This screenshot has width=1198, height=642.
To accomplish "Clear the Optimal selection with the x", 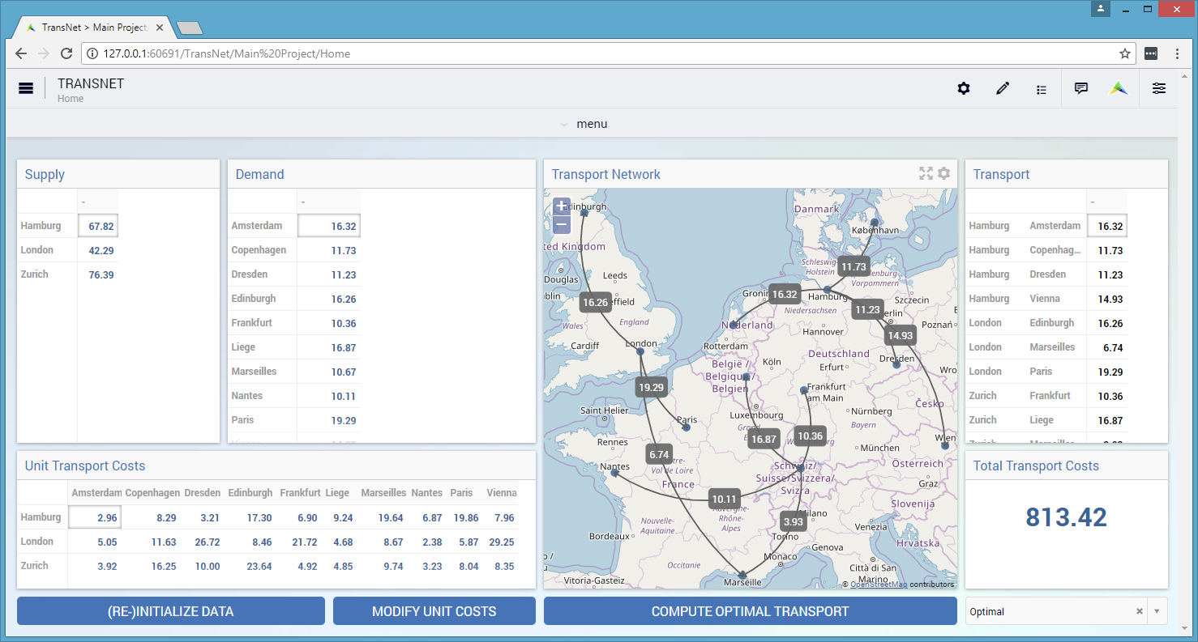I will 1139,612.
